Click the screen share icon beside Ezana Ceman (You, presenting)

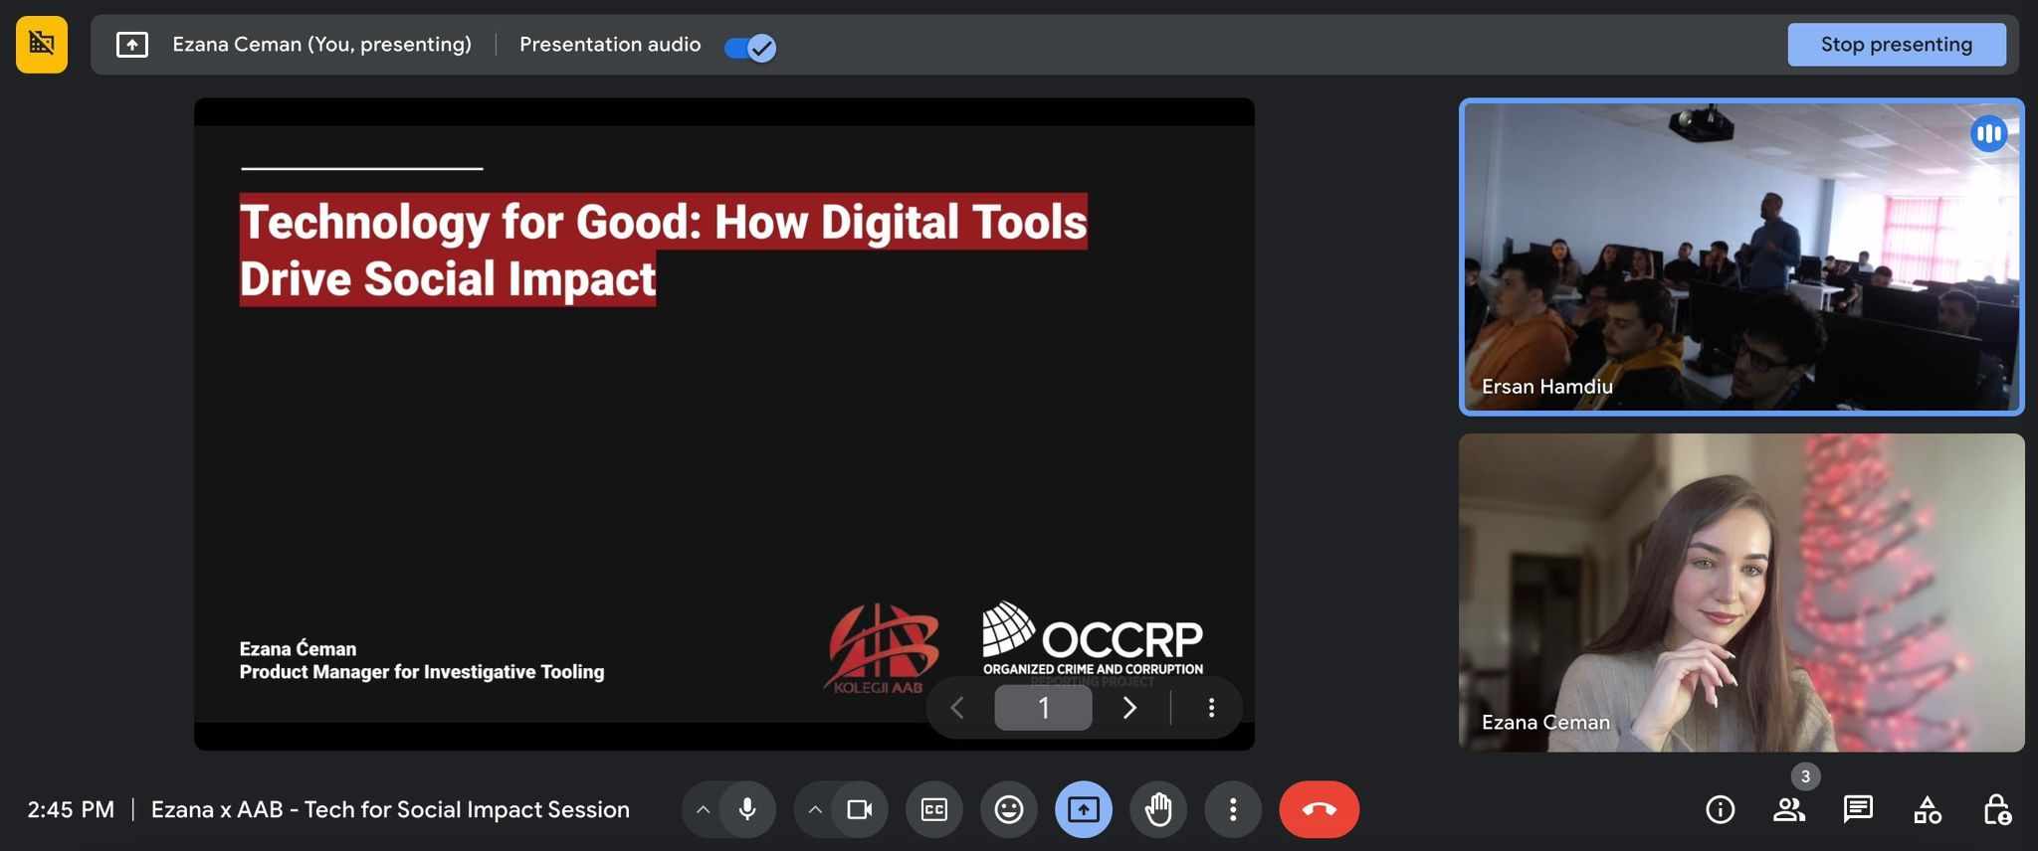coord(132,45)
